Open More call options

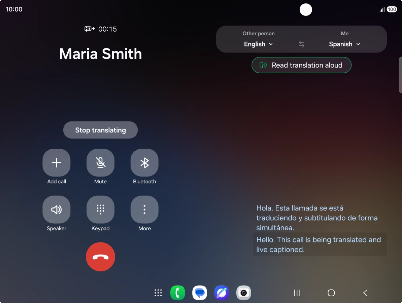pyautogui.click(x=144, y=210)
